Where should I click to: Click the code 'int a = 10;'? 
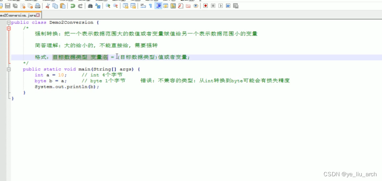tap(50, 75)
